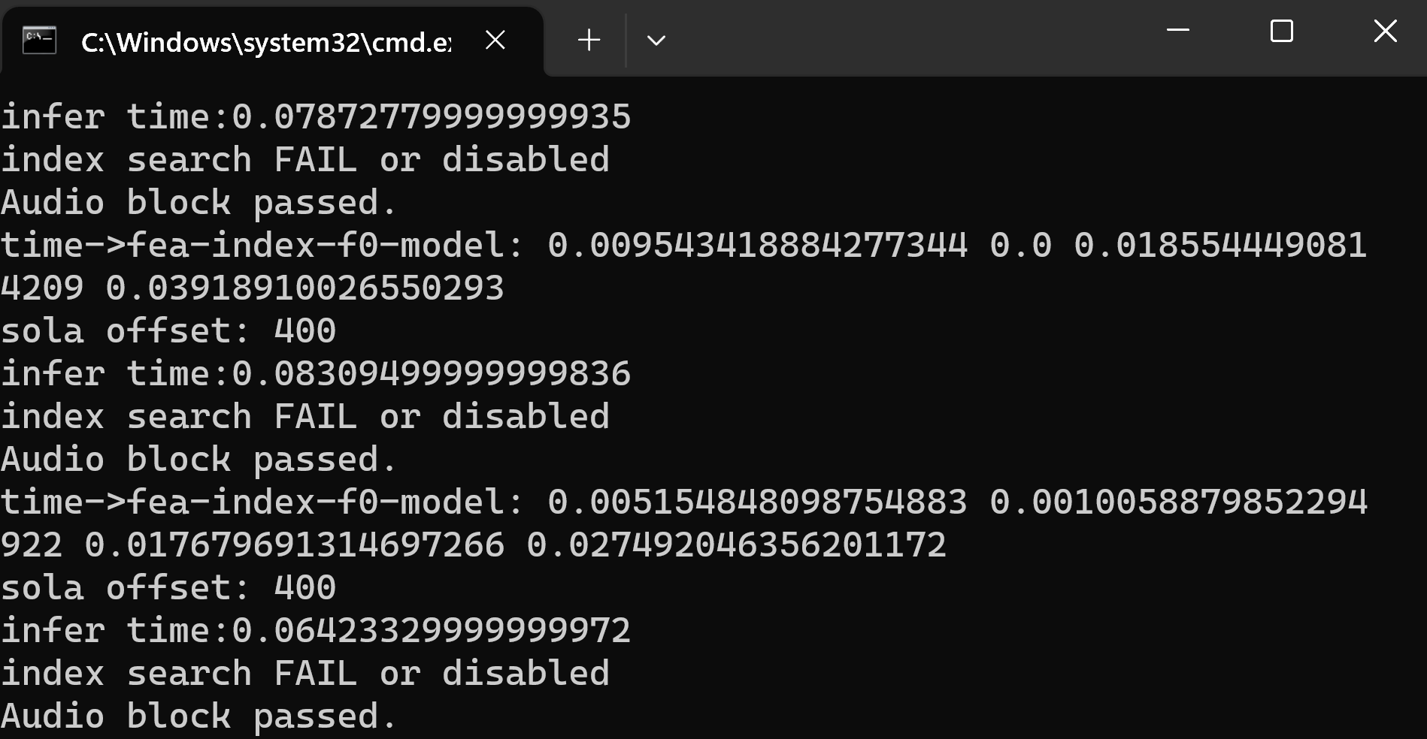Open a new terminal tab
Image resolution: width=1427 pixels, height=739 pixels.
589,40
